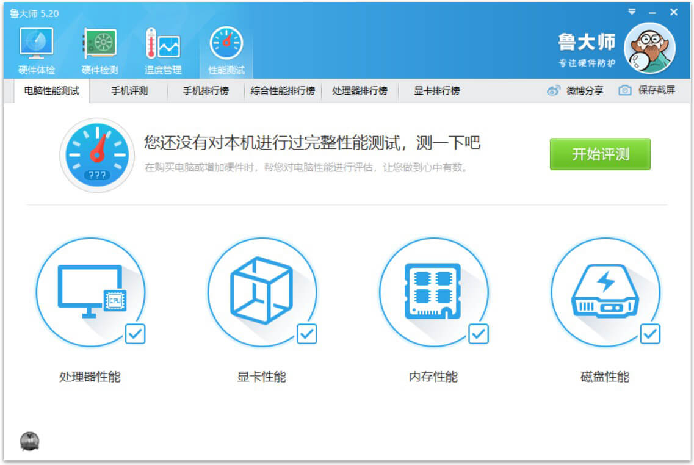Click the 鲁大师 5.20 window title
Screen dimensions: 694x465
click(x=34, y=13)
